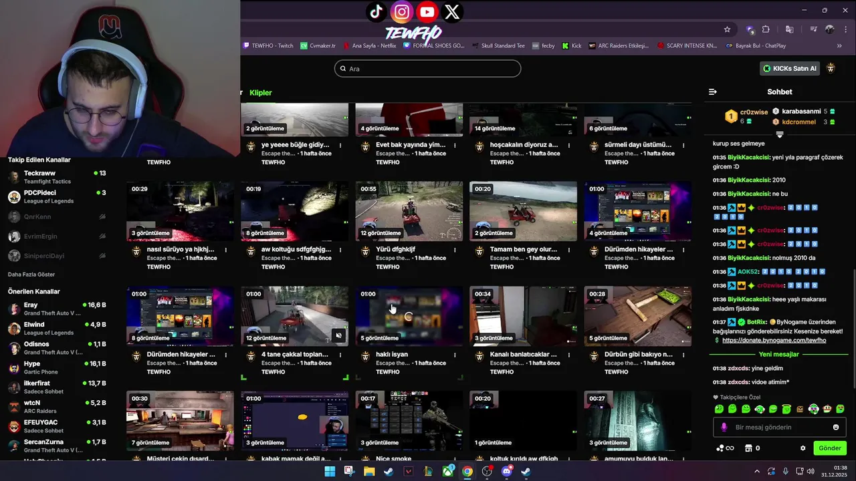Open Teckraww's channel in followed channels
The height and width of the screenshot is (481, 856).
pyautogui.click(x=57, y=177)
